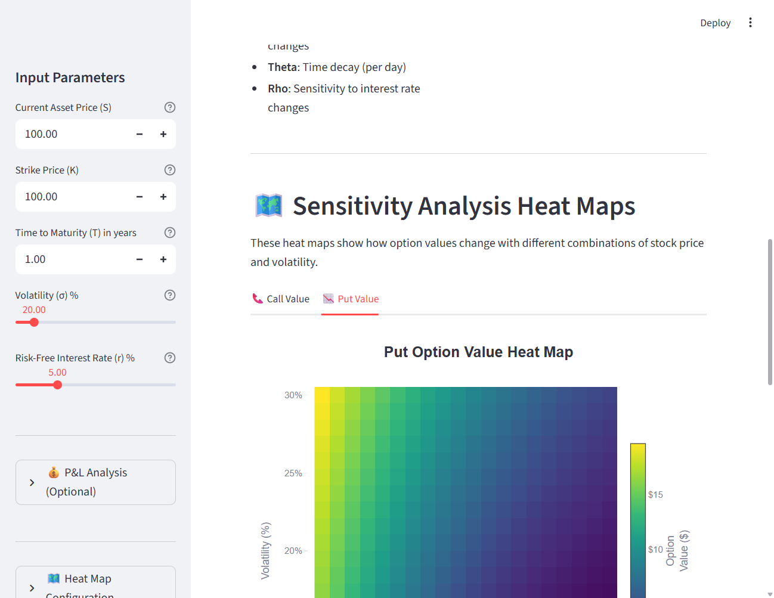Screen dimensions: 774x598
Task: Decrease Current Asset Price with minus
Action: 140,134
